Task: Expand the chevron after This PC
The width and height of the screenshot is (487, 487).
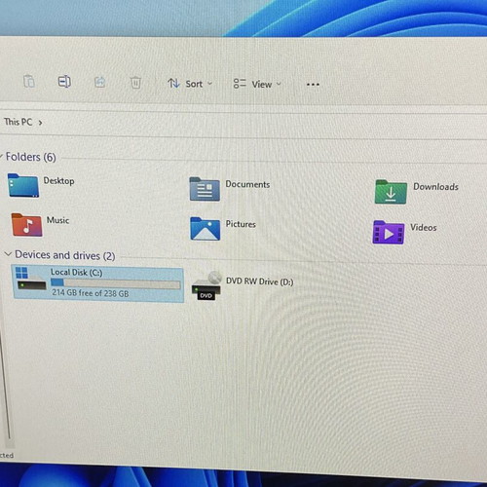Action: (x=40, y=123)
